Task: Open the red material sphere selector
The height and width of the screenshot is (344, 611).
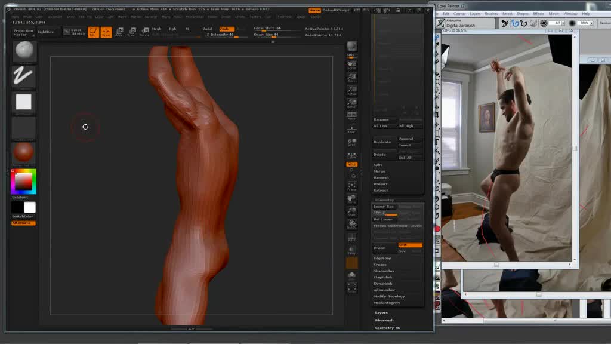Action: click(x=24, y=152)
